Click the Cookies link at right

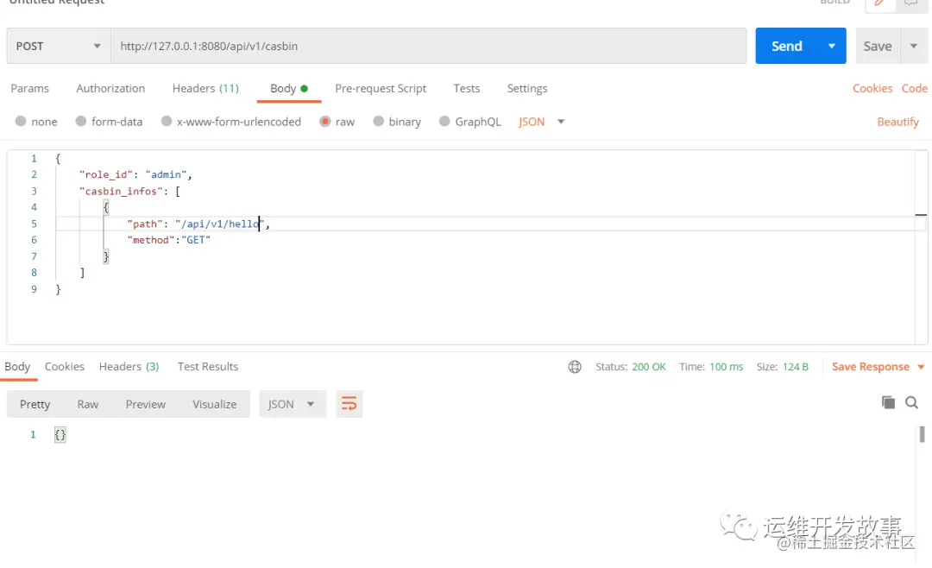point(872,89)
